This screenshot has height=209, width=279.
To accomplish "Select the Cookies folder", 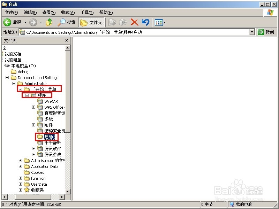I will [38, 172].
